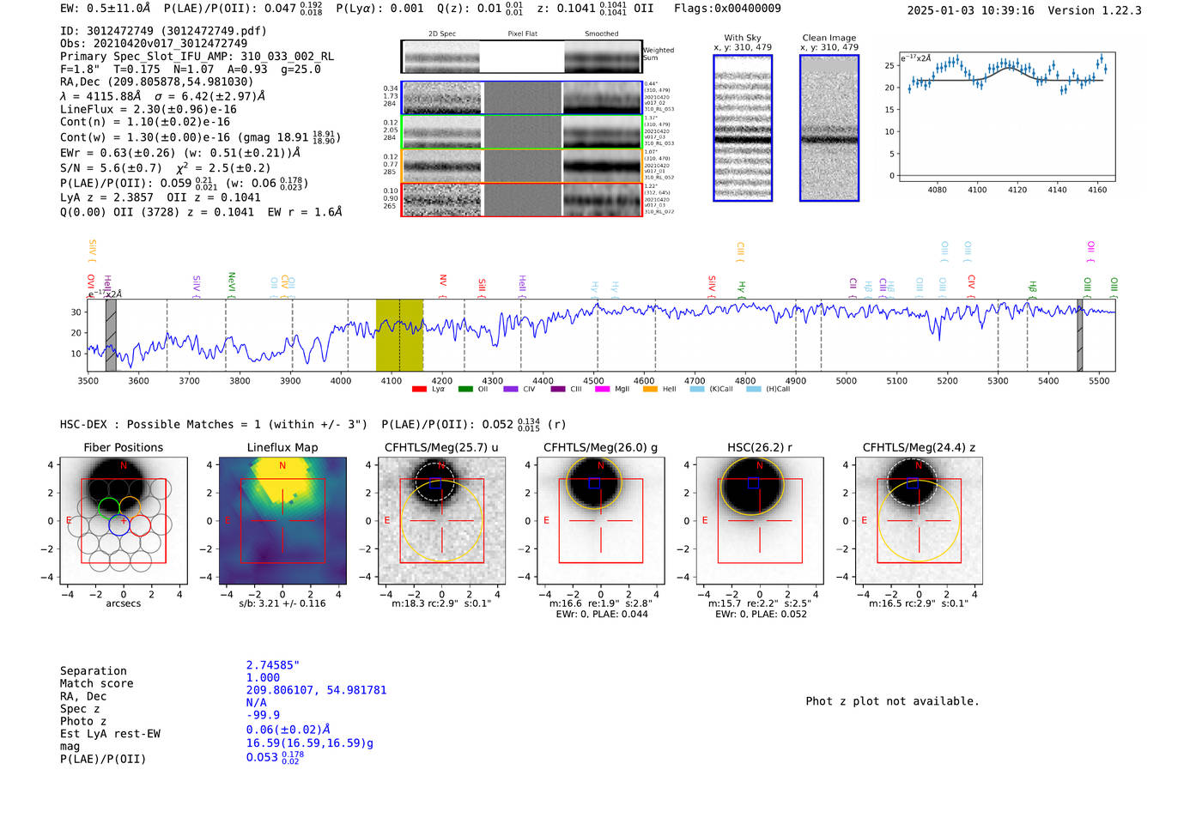The image size is (1202, 818).
Task: Select the CFHTLS/Meg(26.0) g cutout image
Action: tap(601, 521)
